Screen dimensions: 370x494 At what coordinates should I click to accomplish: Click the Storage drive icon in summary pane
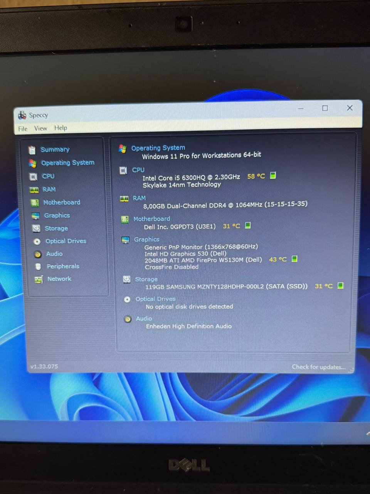(126, 279)
